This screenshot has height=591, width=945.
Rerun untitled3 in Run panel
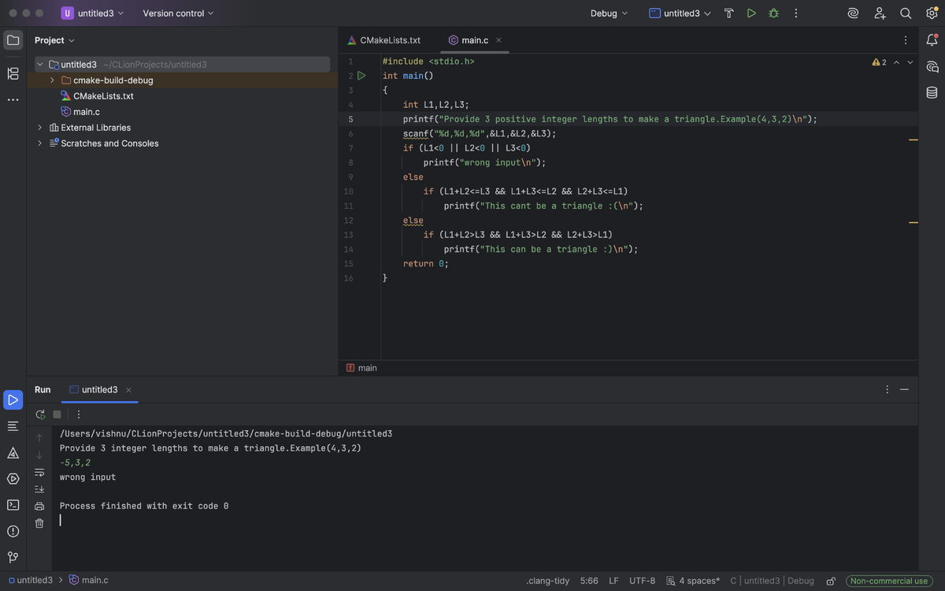pyautogui.click(x=40, y=414)
